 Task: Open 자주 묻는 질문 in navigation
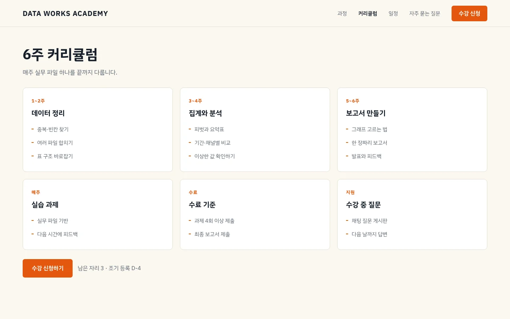425,13
